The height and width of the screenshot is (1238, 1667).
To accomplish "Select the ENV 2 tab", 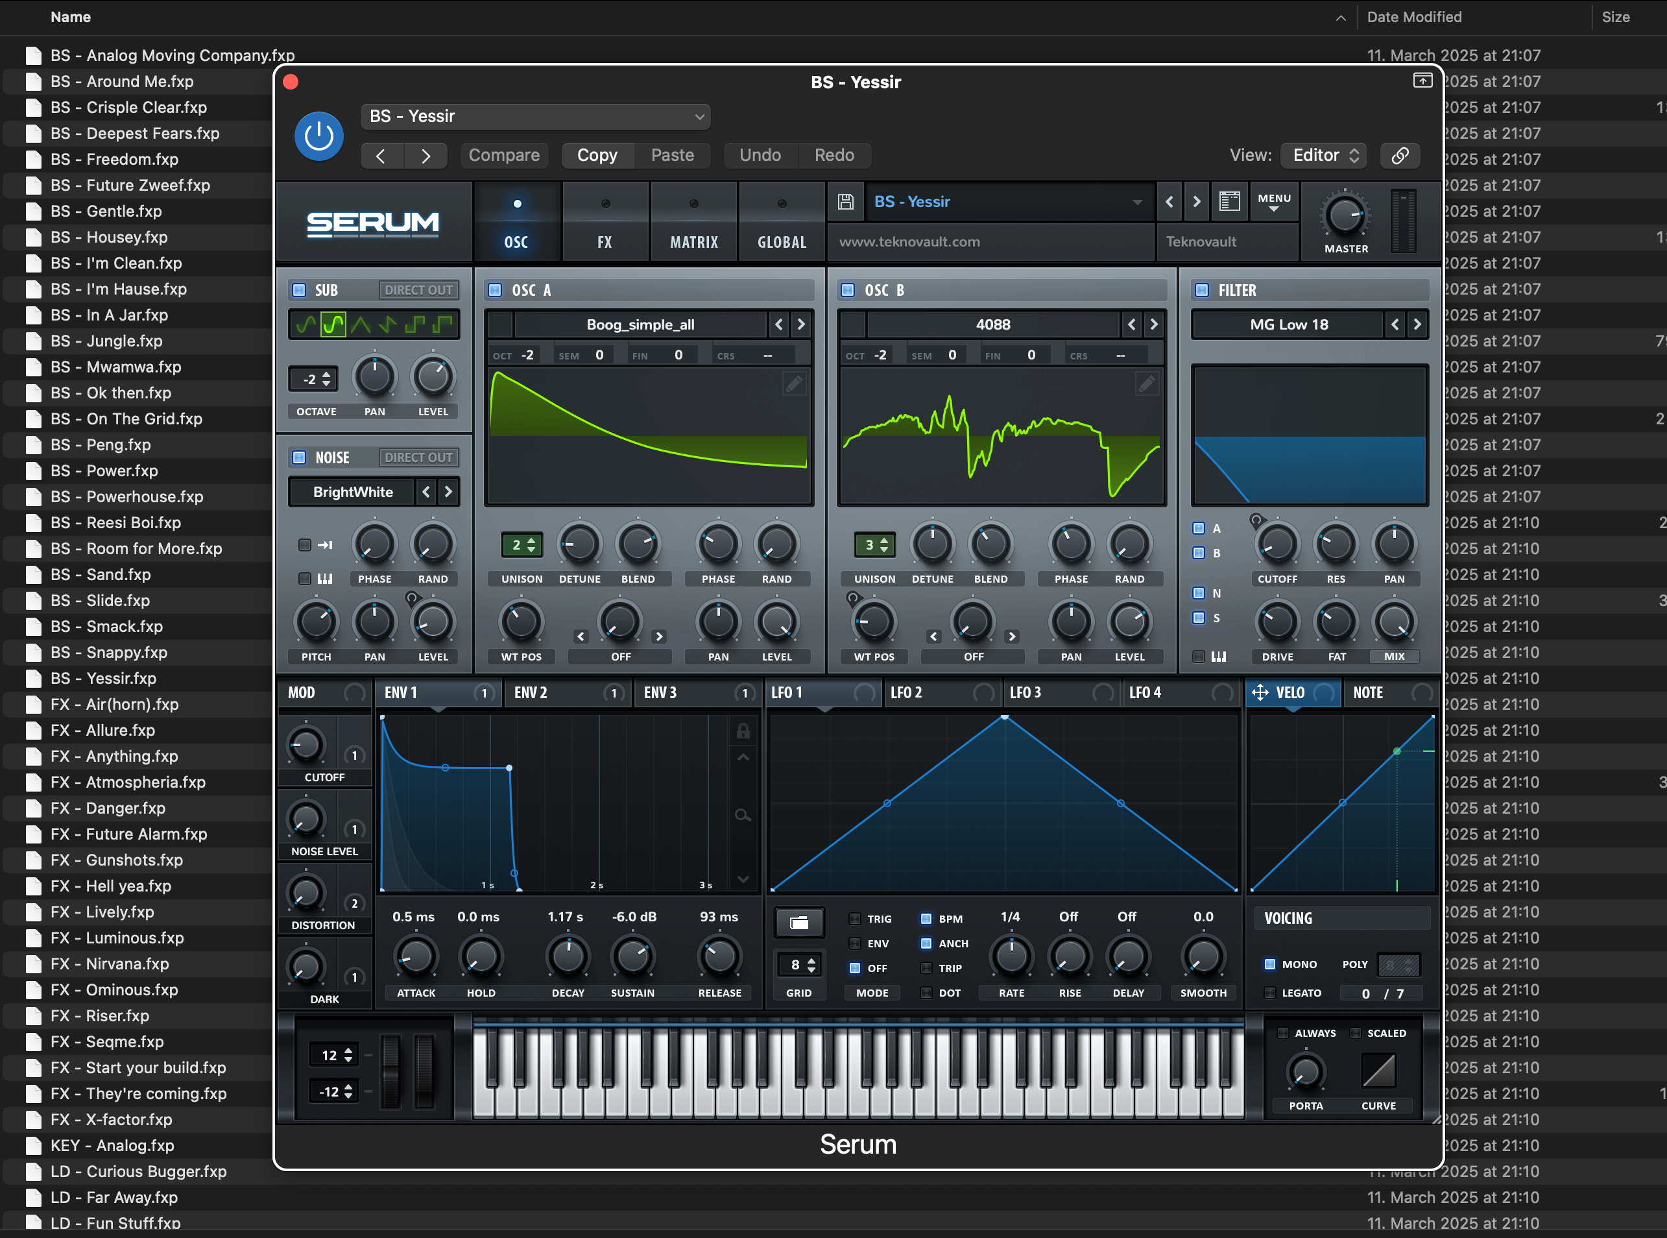I will pos(568,692).
